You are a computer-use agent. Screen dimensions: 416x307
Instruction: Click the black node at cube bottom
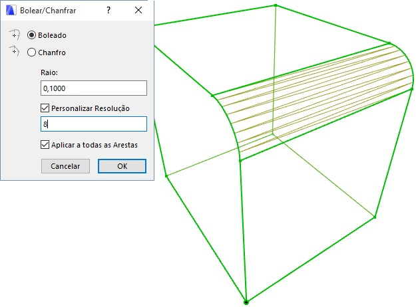[246, 302]
